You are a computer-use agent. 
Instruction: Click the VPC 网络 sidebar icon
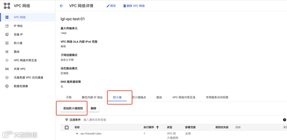pos(7,17)
